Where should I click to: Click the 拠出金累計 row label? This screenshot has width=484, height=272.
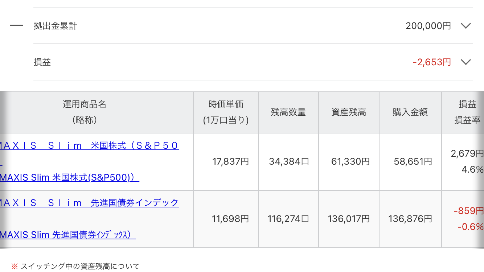click(x=55, y=26)
